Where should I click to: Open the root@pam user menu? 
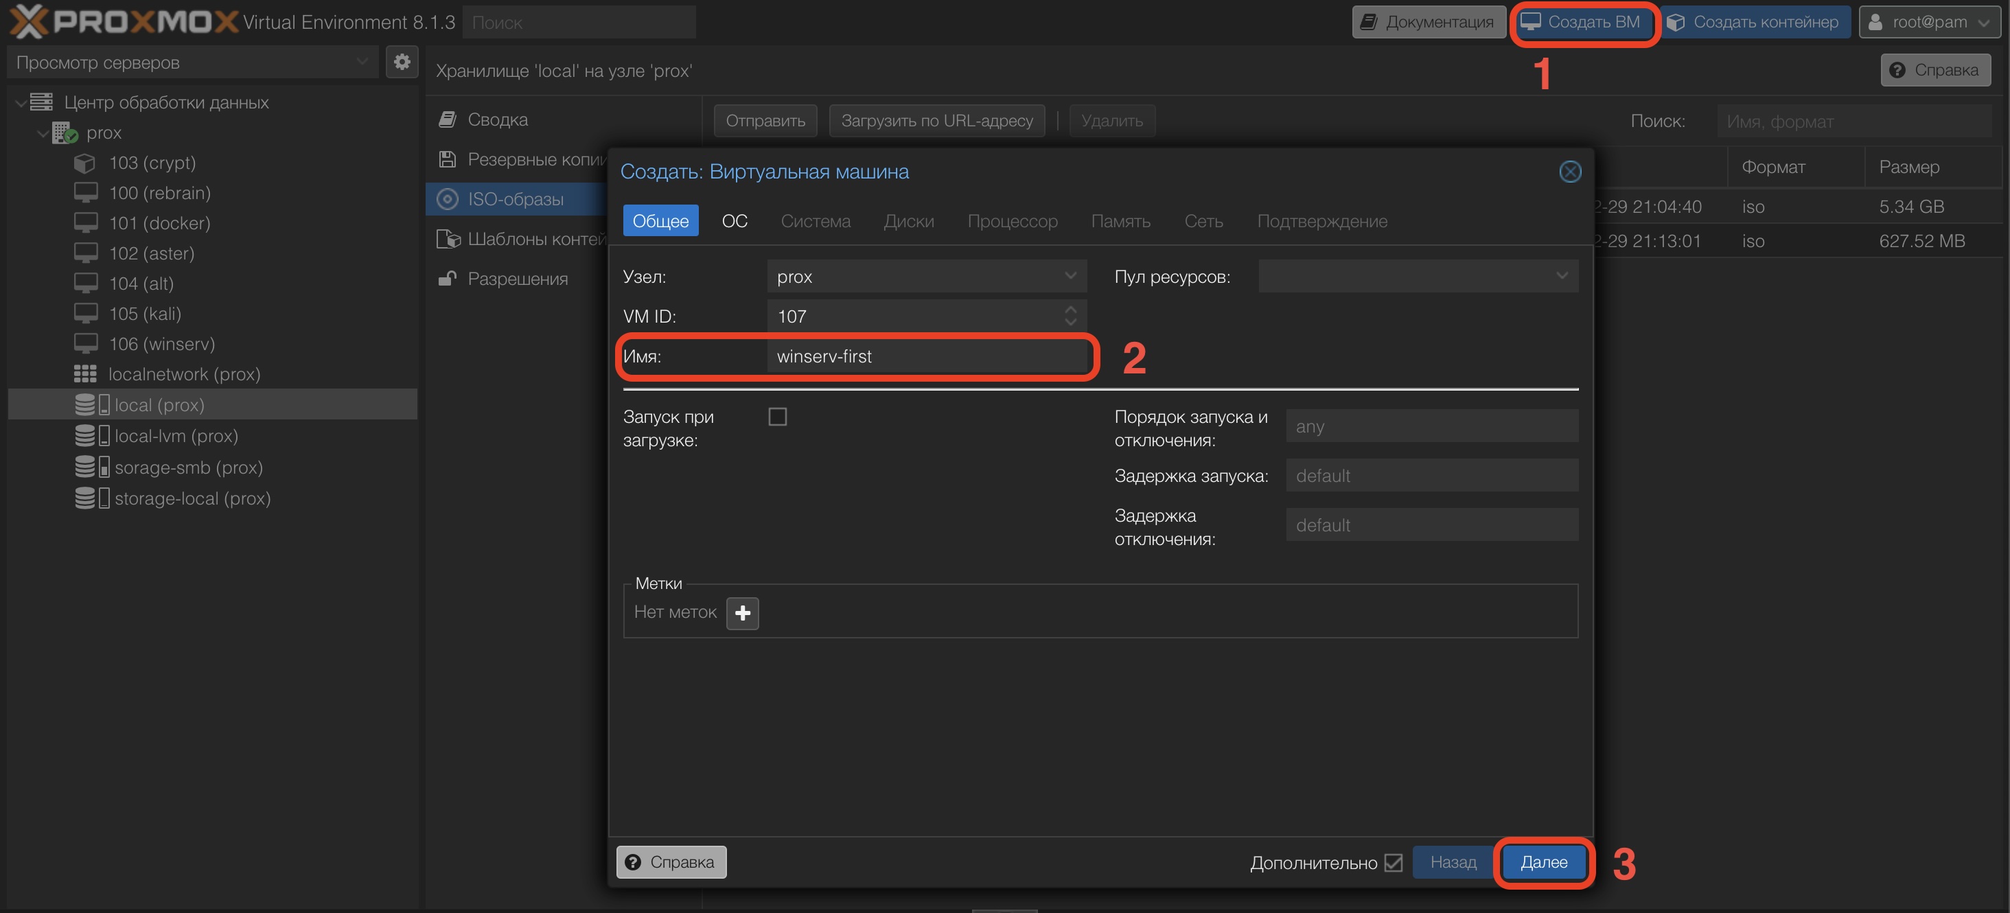[x=1929, y=22]
